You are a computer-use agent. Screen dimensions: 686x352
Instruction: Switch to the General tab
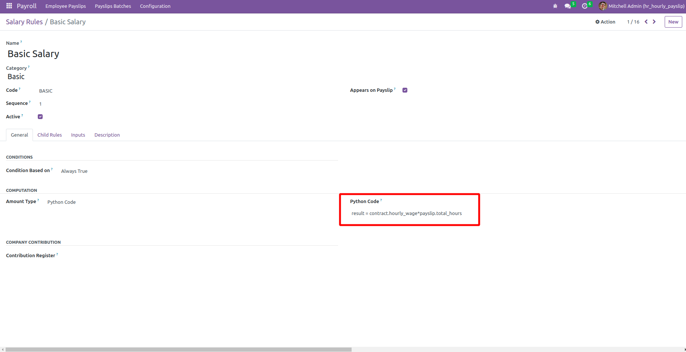point(19,135)
